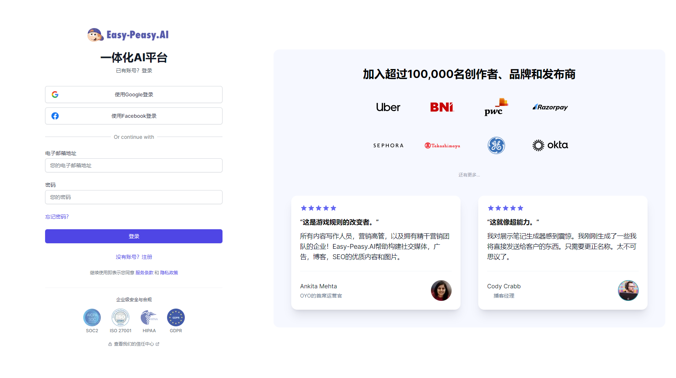
Task: Click the Razorpay brand logo
Action: point(550,107)
